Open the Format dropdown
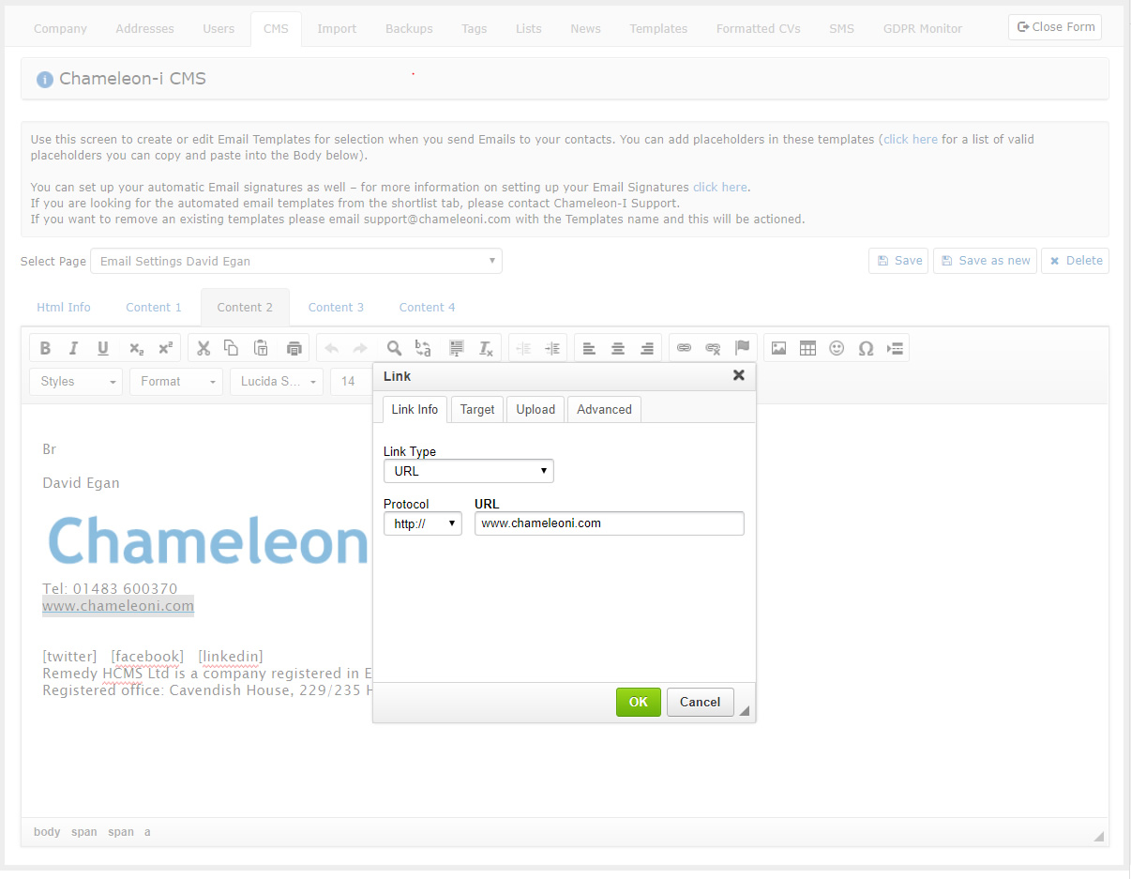The height and width of the screenshot is (879, 1131). coord(176,382)
